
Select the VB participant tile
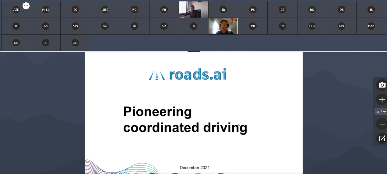point(282,26)
